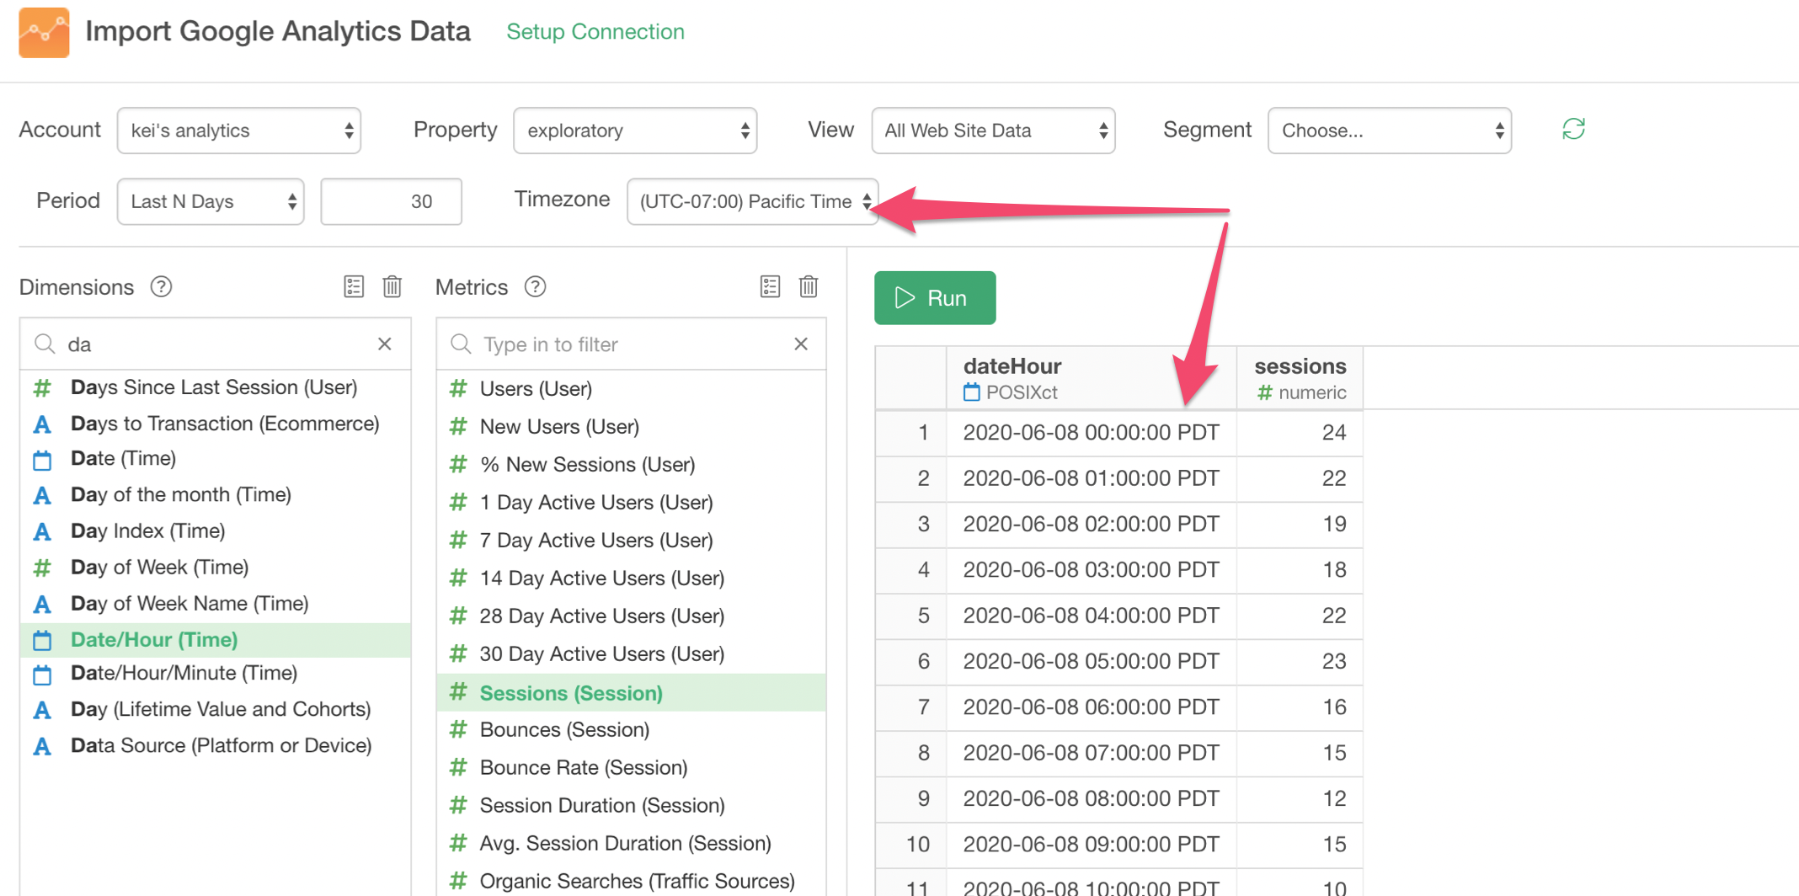Select the Users (User) metric

(631, 389)
